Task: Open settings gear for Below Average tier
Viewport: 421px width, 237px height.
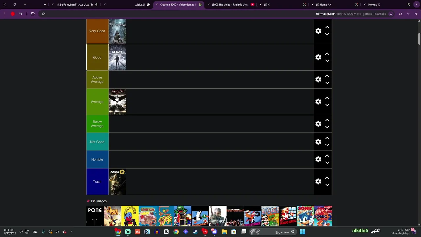Action: pos(318,124)
